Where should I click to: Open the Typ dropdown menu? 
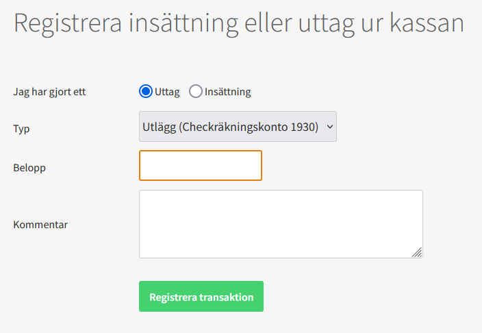(238, 127)
